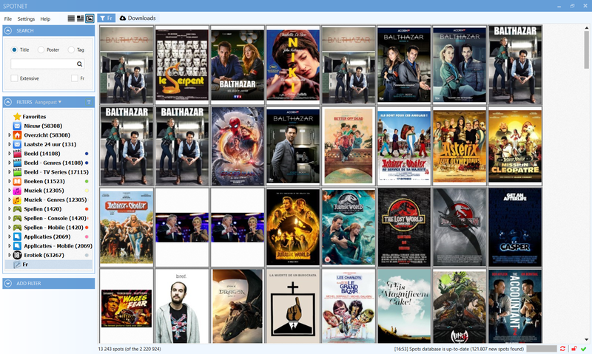Select the poster image view icon
The image size is (592, 354).
point(90,18)
